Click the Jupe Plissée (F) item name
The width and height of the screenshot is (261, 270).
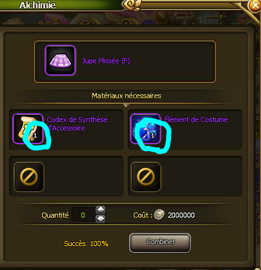click(106, 61)
